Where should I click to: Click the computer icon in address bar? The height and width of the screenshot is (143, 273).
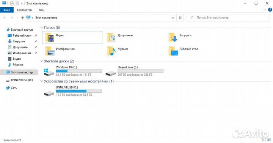tap(28, 17)
